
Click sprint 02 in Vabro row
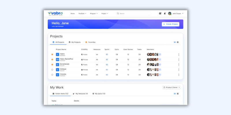pos(107,55)
